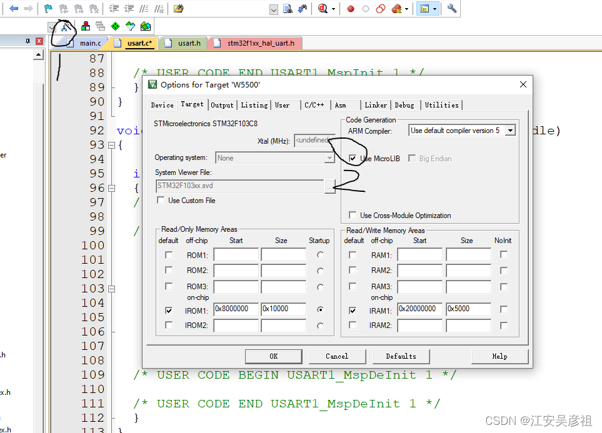Enable the Use Custom File checkbox
The height and width of the screenshot is (433, 602).
(161, 201)
